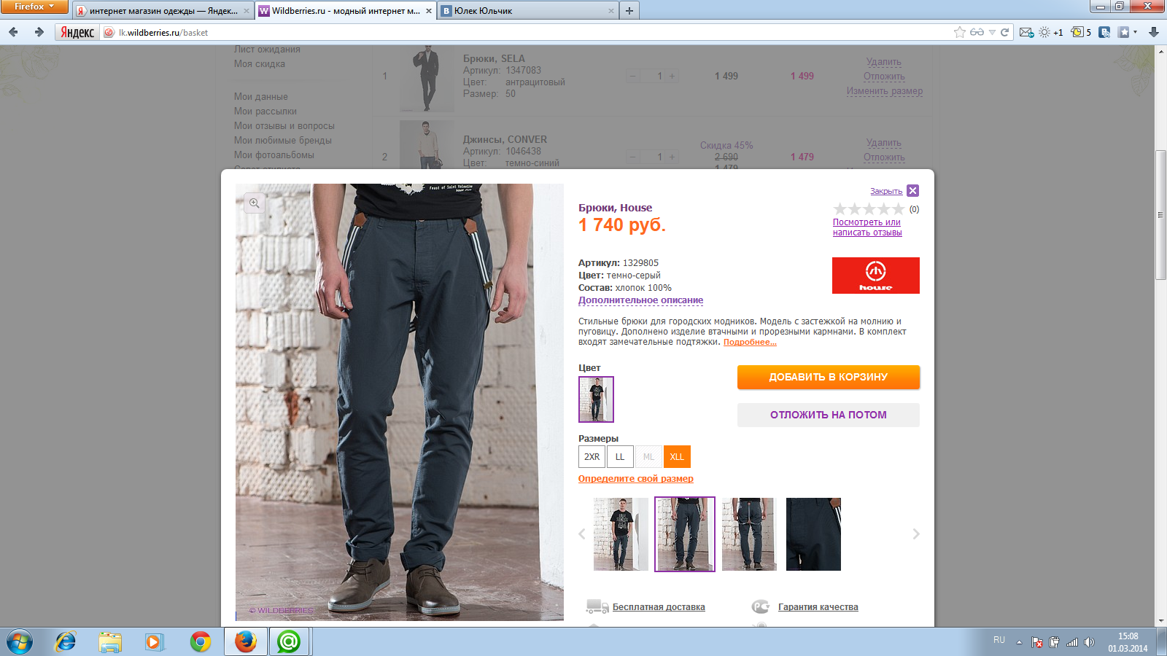
Task: Show first thumbnail of full-body photo
Action: click(621, 534)
